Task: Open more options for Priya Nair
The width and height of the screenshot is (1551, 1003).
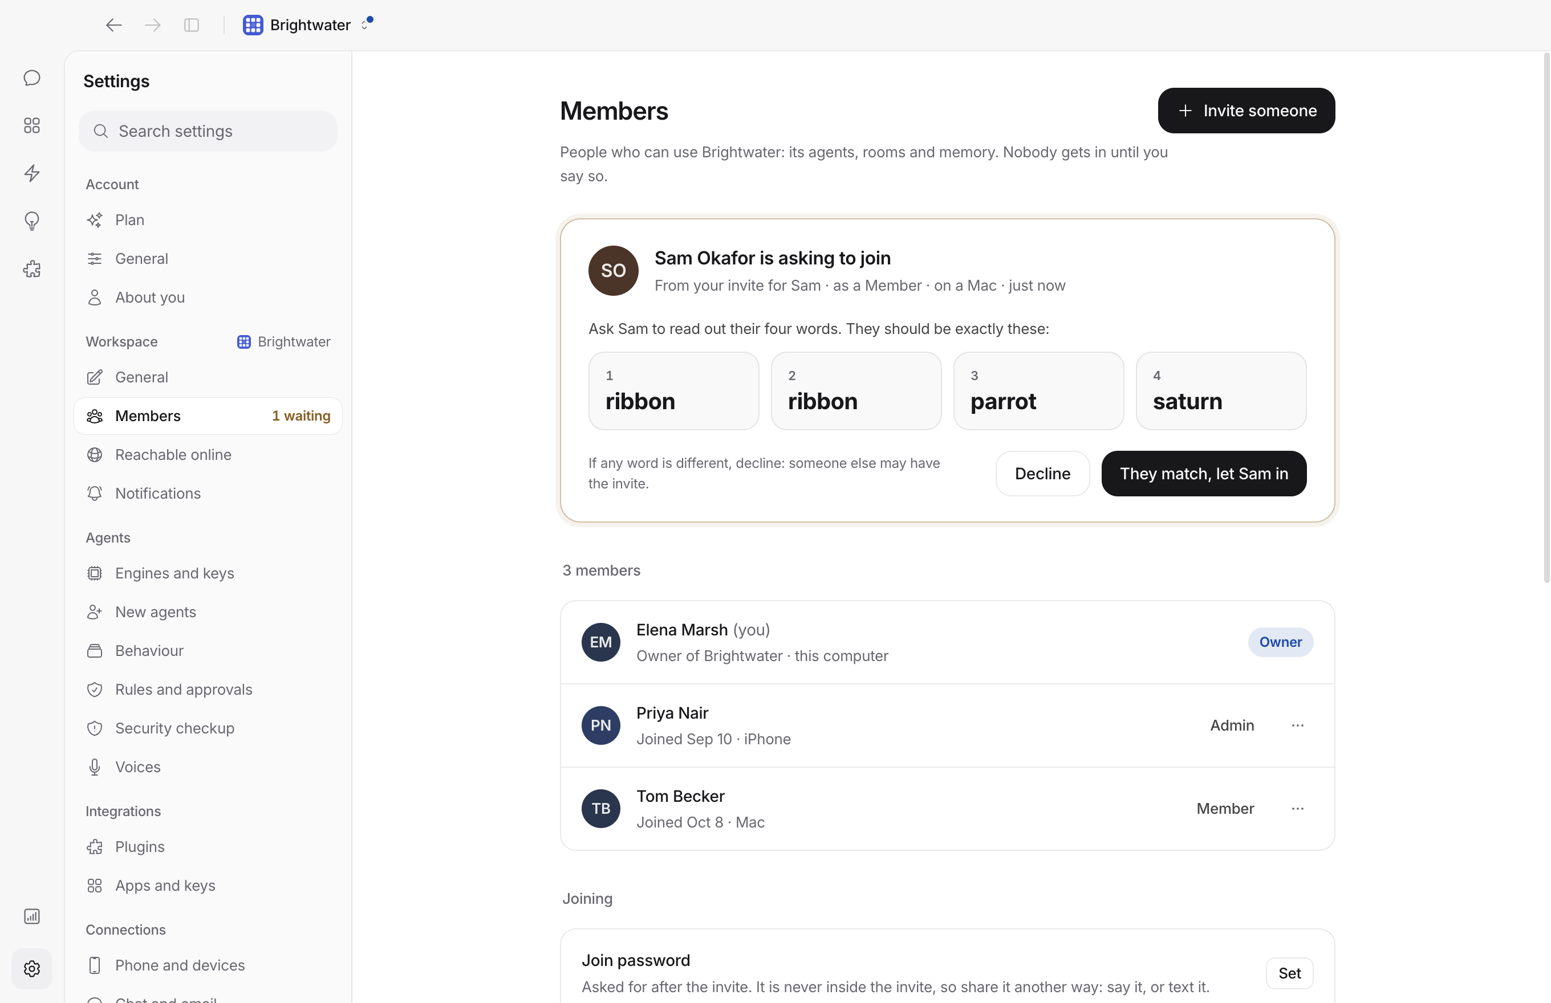Action: (x=1297, y=725)
